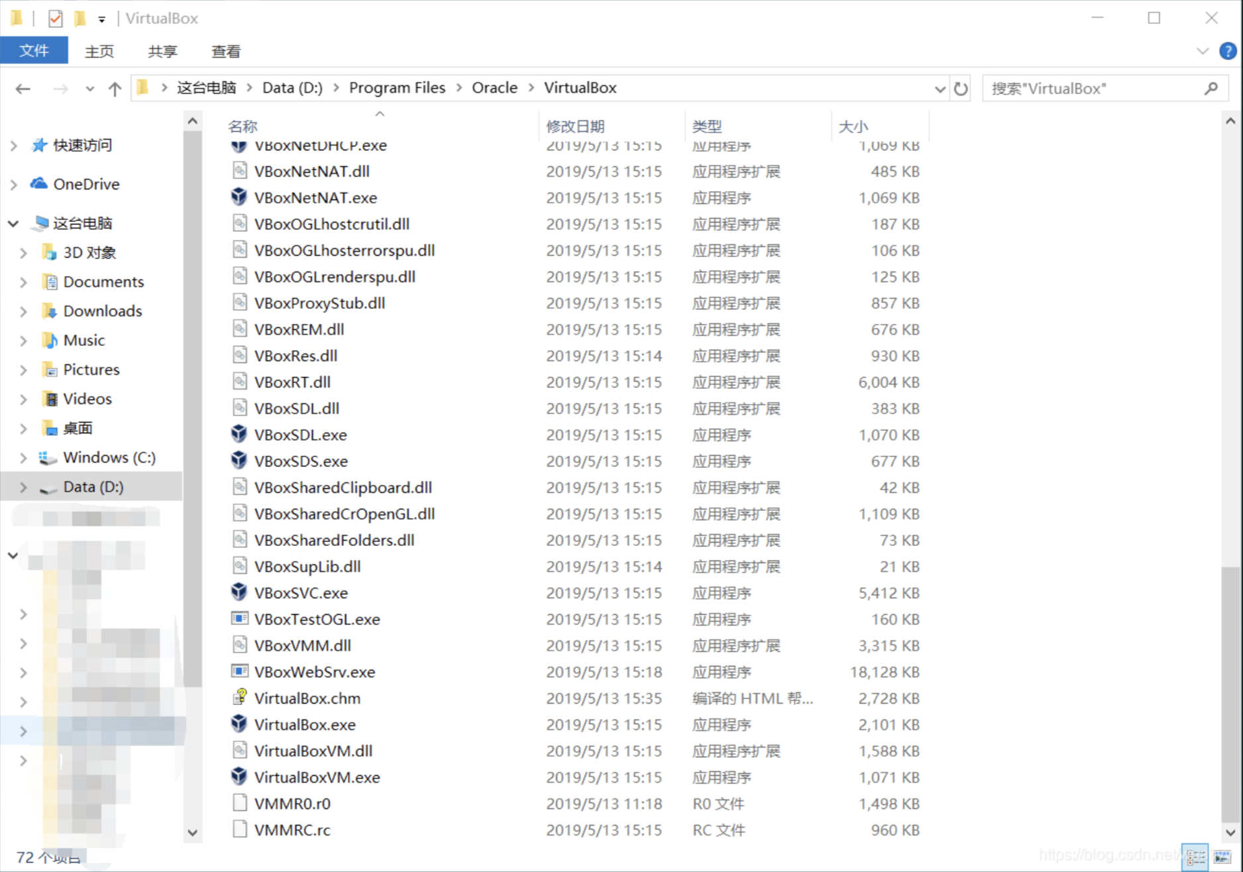Switch to details view layout icon

click(x=1195, y=857)
